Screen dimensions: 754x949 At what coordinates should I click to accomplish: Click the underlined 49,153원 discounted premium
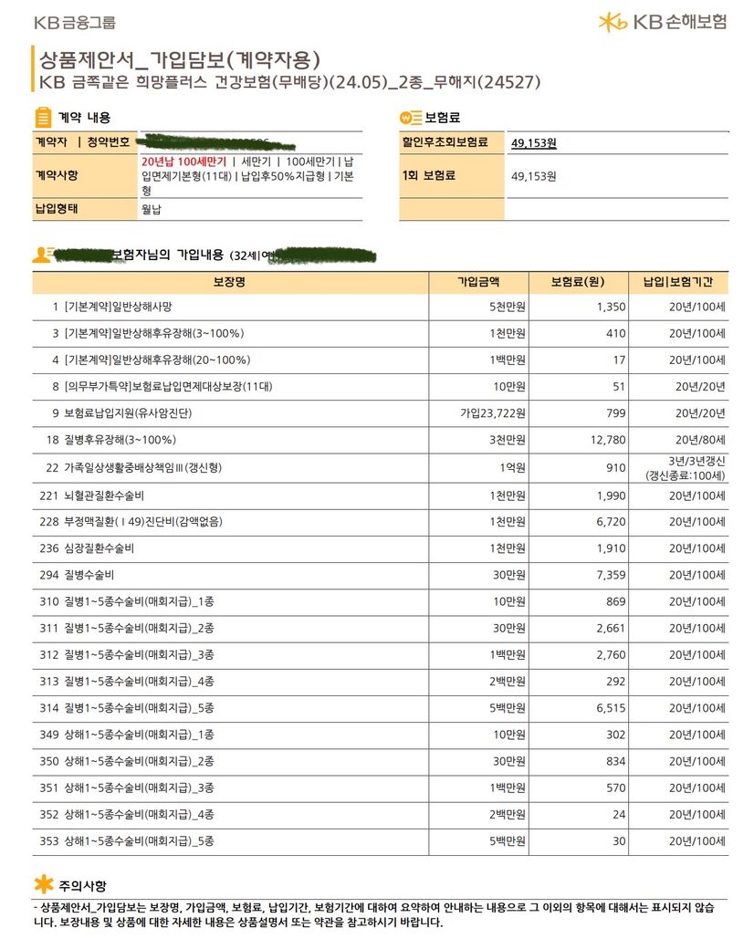[x=534, y=142]
